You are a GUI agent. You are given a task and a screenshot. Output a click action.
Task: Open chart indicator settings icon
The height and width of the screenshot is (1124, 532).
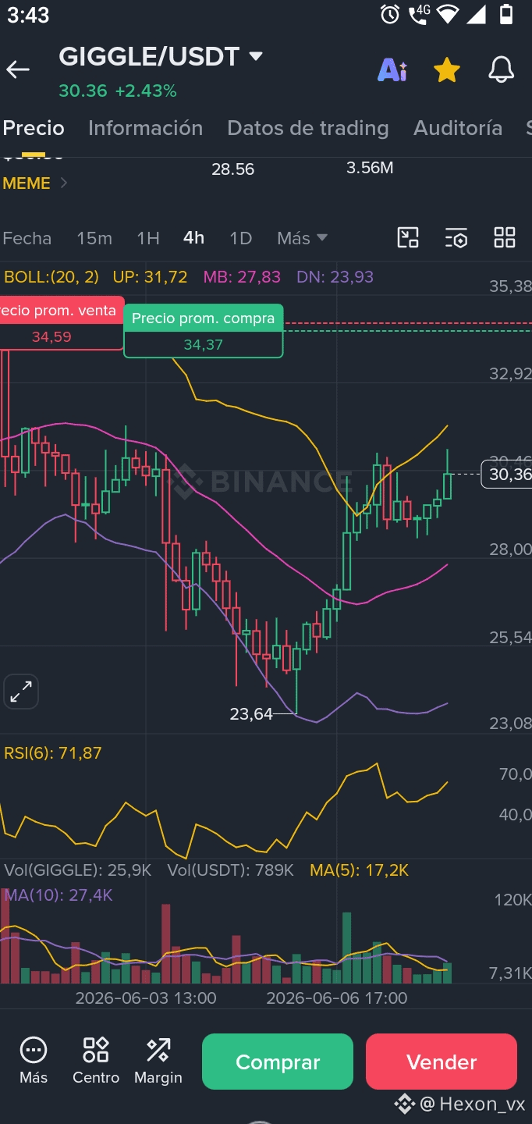click(x=456, y=238)
